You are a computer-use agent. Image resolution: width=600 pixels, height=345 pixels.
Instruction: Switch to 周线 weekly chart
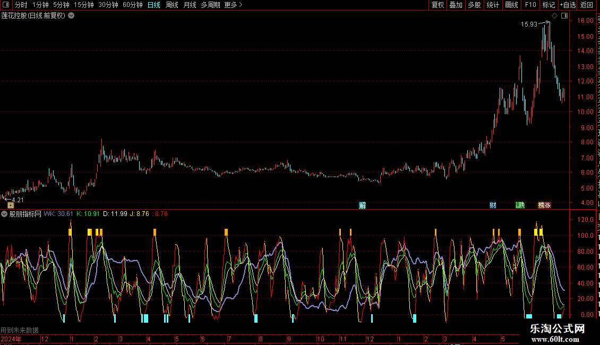click(x=172, y=5)
